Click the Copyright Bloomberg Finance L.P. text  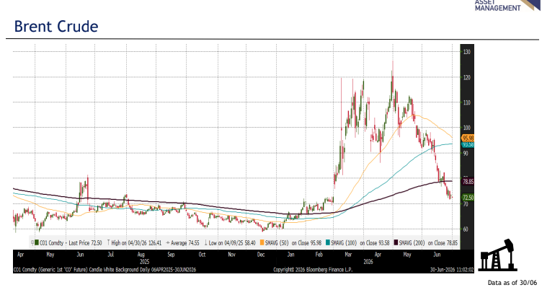(x=313, y=270)
